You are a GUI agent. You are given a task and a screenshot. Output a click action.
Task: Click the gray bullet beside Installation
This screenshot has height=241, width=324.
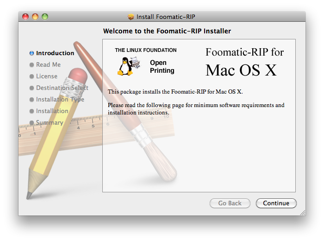31,111
